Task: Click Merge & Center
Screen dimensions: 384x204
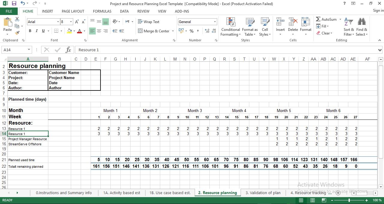Action: tap(154, 31)
